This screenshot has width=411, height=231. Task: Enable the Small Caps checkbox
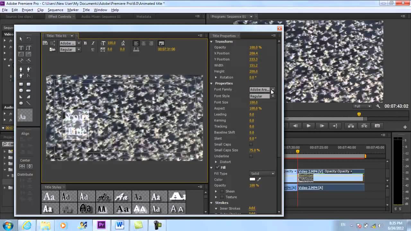pyautogui.click(x=251, y=144)
